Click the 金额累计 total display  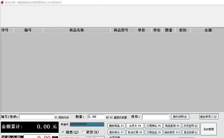click(x=30, y=127)
